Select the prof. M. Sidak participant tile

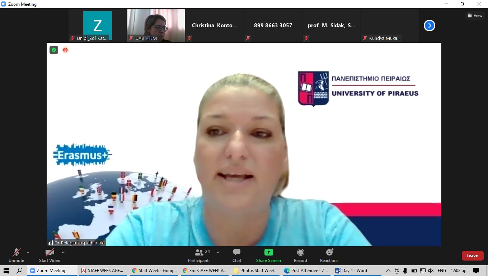(332, 26)
